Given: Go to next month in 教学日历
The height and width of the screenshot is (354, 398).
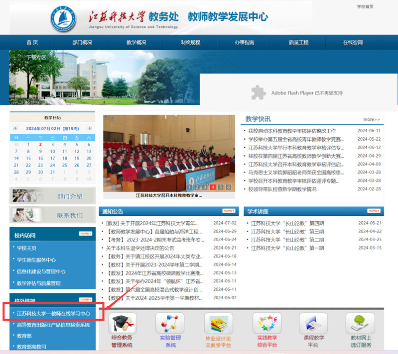Looking at the screenshot, I should click(90, 128).
